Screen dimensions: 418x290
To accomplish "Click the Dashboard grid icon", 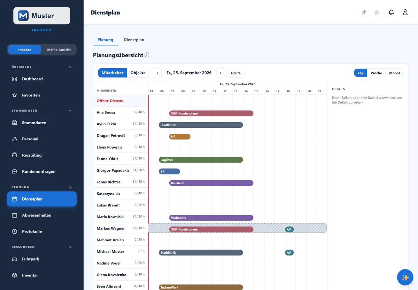I will 15,79.
